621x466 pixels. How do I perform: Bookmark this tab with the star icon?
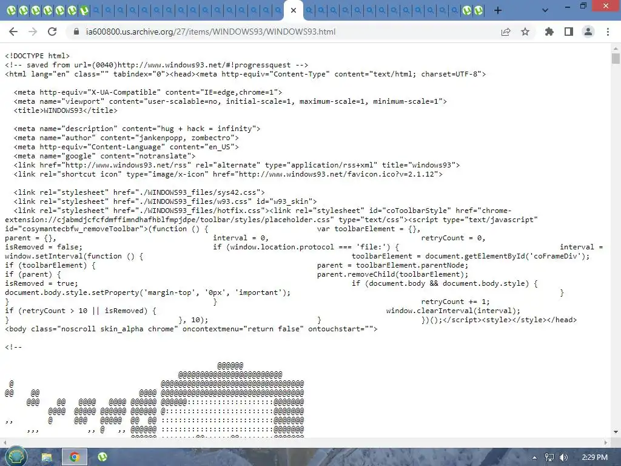[525, 32]
